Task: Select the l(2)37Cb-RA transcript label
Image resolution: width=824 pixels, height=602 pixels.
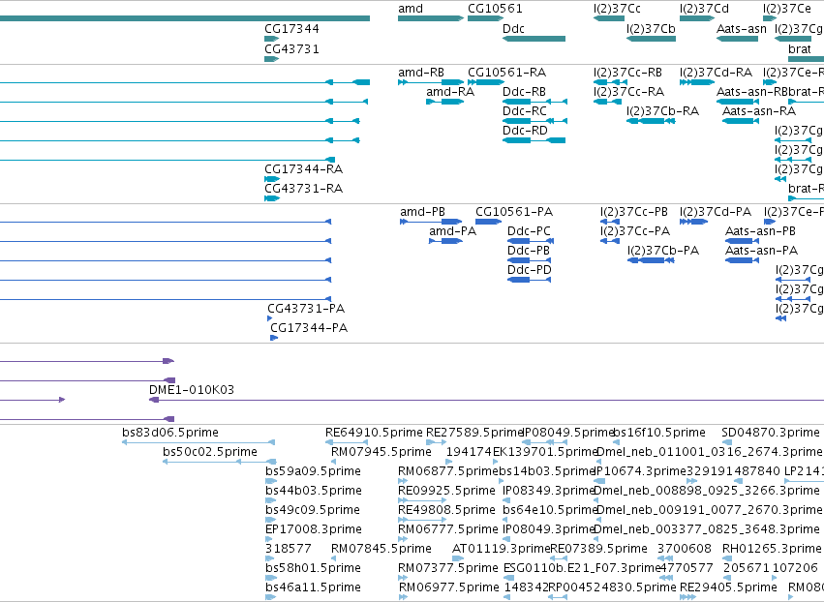Action: tap(662, 111)
